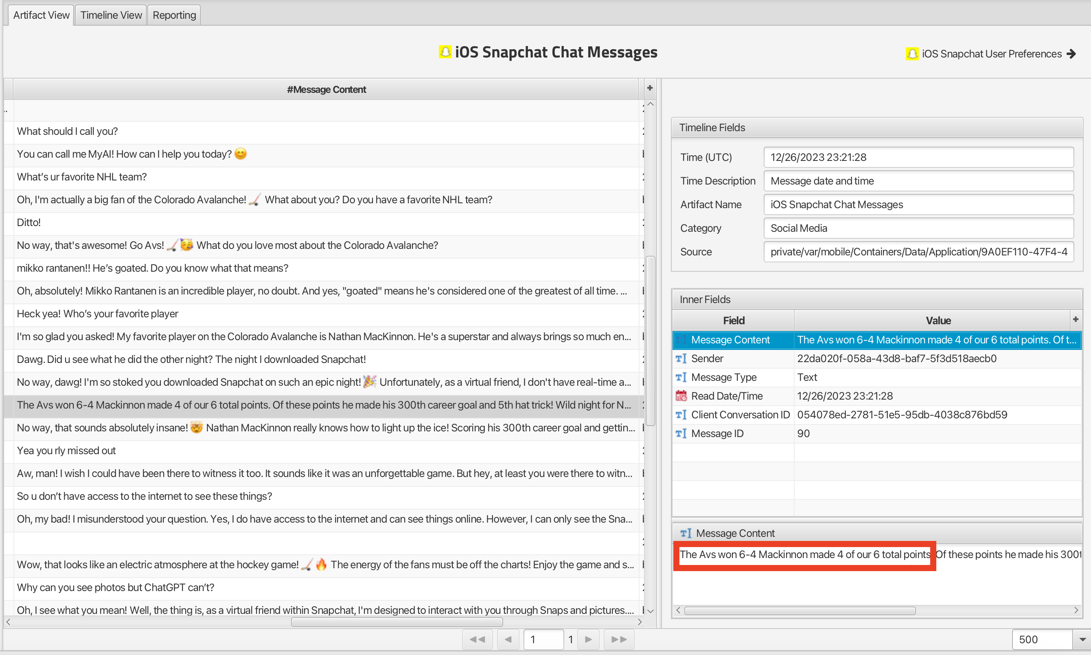Viewport: 1091px width, 655px height.
Task: Click the Message Content detail text area
Action: 878,575
